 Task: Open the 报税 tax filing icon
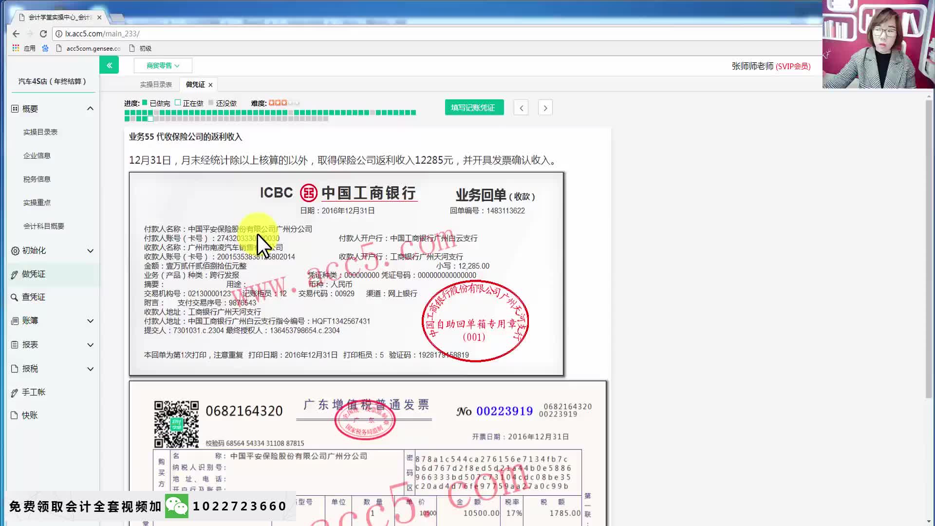click(15, 368)
